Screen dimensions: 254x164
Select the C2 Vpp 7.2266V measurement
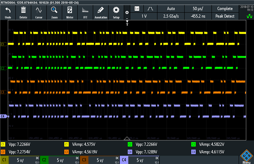pos(142,144)
